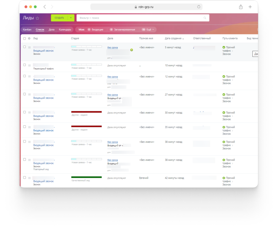Click the green plus icon to add a deal
The width and height of the screenshot is (277, 230).
coord(132,50)
